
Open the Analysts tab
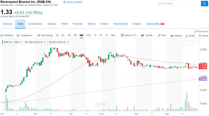coord(137,24)
